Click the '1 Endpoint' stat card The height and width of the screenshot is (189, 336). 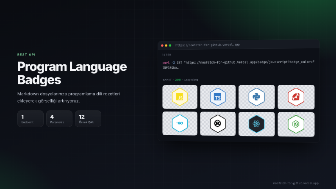(x=31, y=119)
